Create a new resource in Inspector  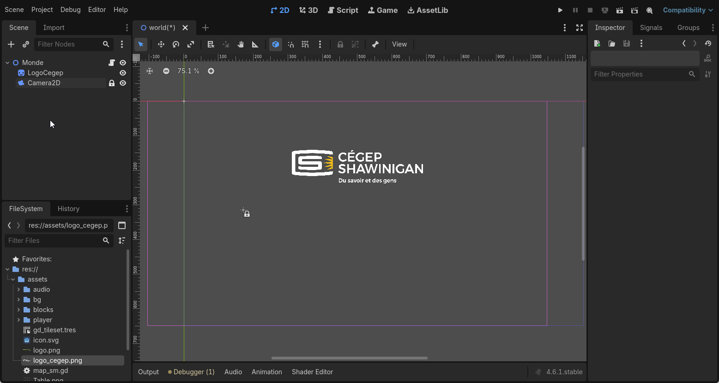[x=597, y=43]
